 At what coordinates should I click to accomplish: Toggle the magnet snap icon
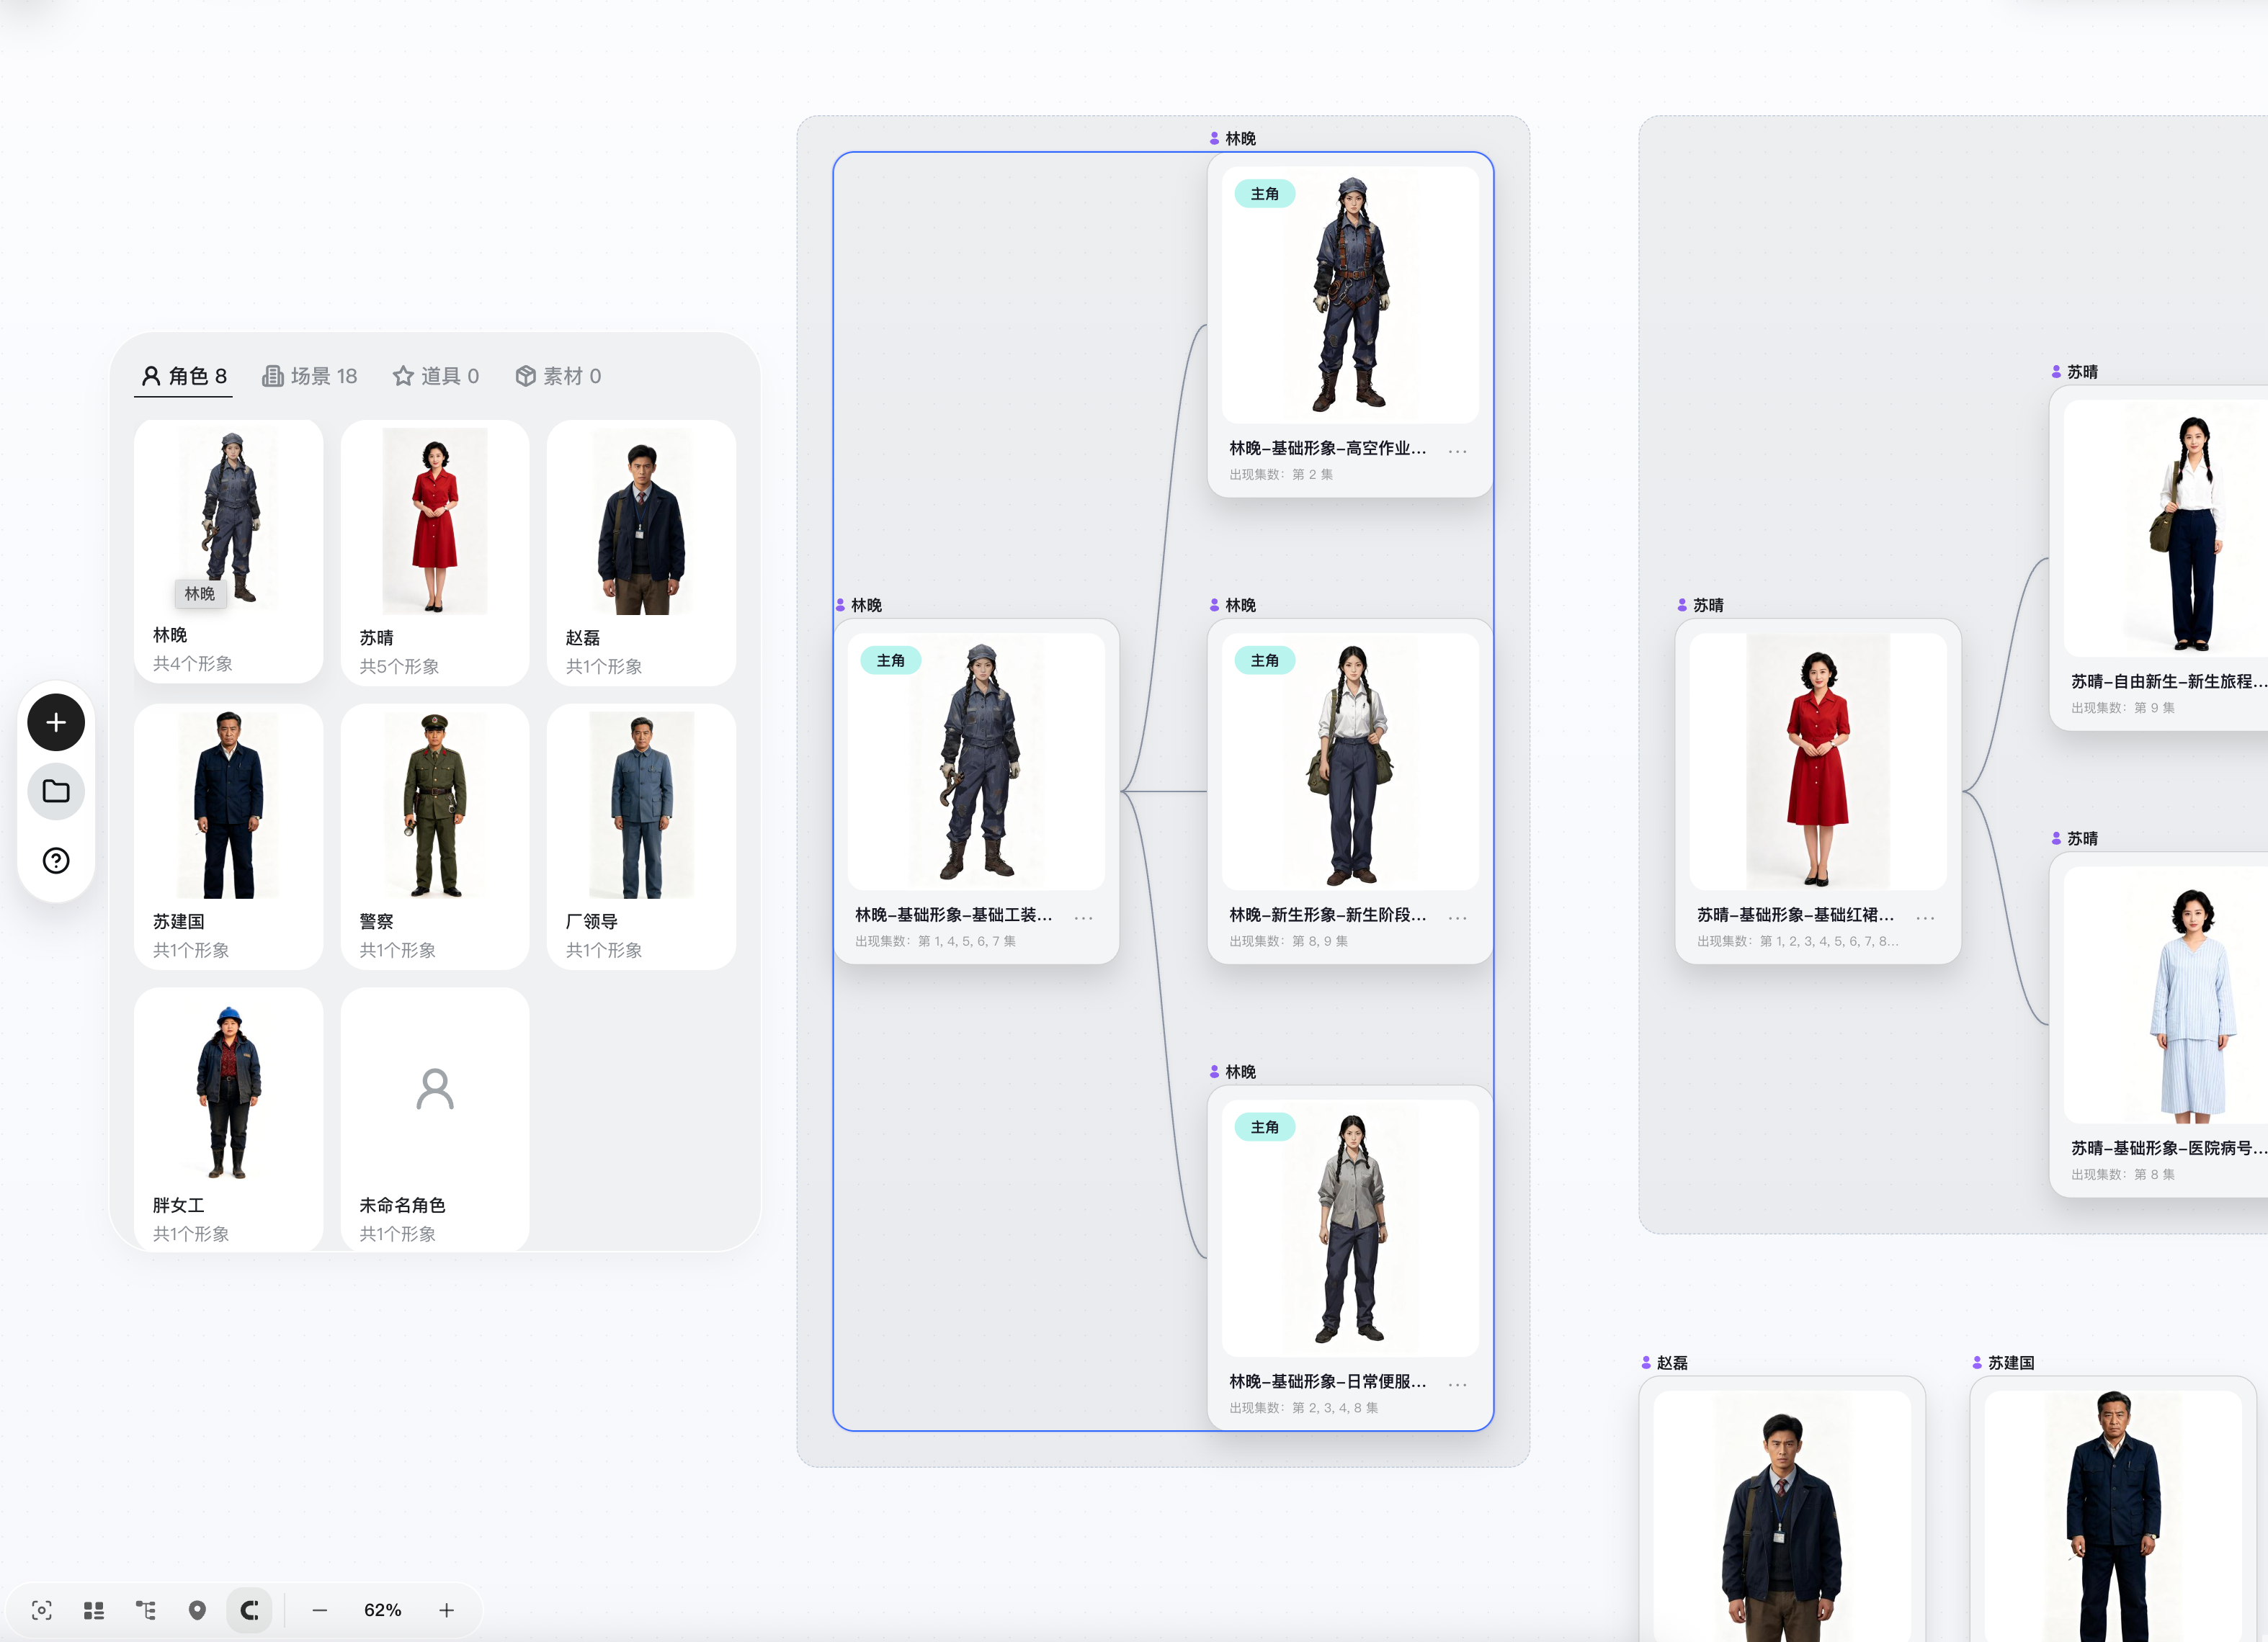(249, 1610)
